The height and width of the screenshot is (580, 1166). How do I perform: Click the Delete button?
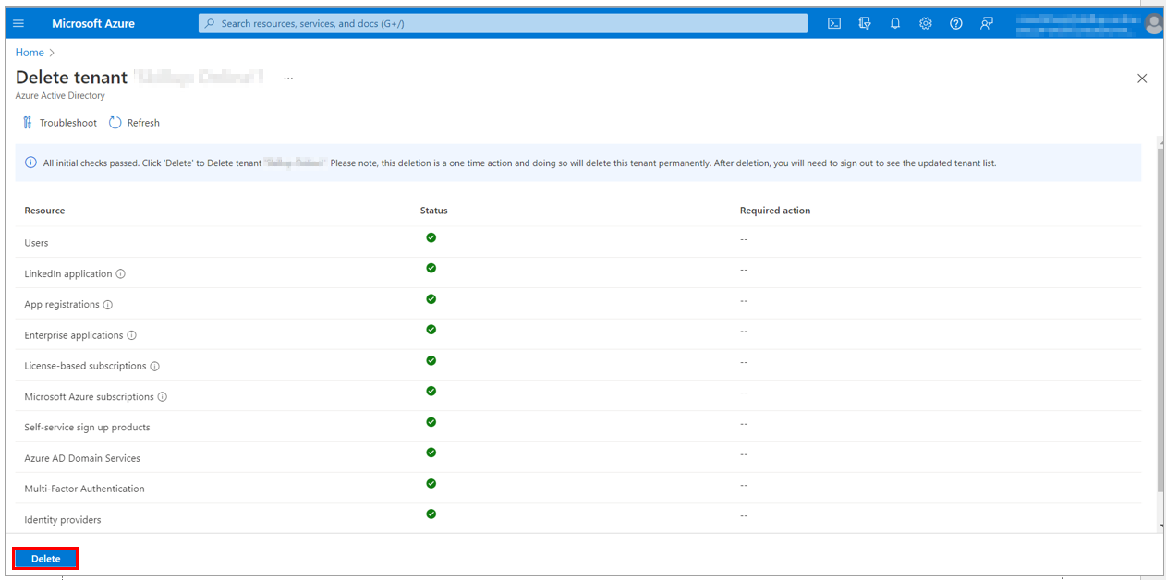point(45,559)
